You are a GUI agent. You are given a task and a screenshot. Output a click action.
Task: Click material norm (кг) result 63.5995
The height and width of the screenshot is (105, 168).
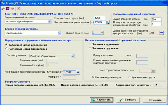[x=51, y=85]
